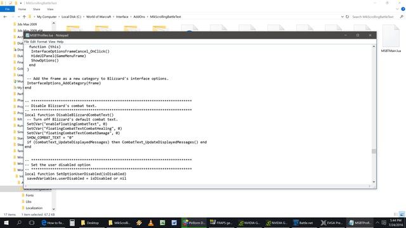The image size is (406, 228).
Task: Open taskbar search magnifier icon
Action: point(19,222)
